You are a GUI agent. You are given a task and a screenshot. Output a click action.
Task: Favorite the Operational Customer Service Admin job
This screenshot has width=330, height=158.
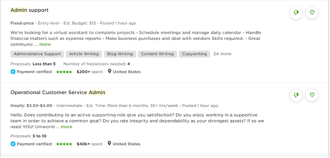[312, 95]
